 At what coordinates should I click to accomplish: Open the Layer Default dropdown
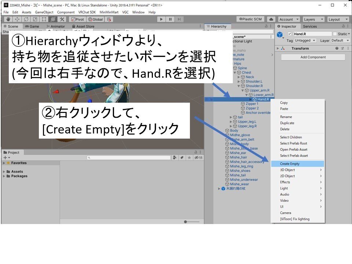tap(340, 40)
